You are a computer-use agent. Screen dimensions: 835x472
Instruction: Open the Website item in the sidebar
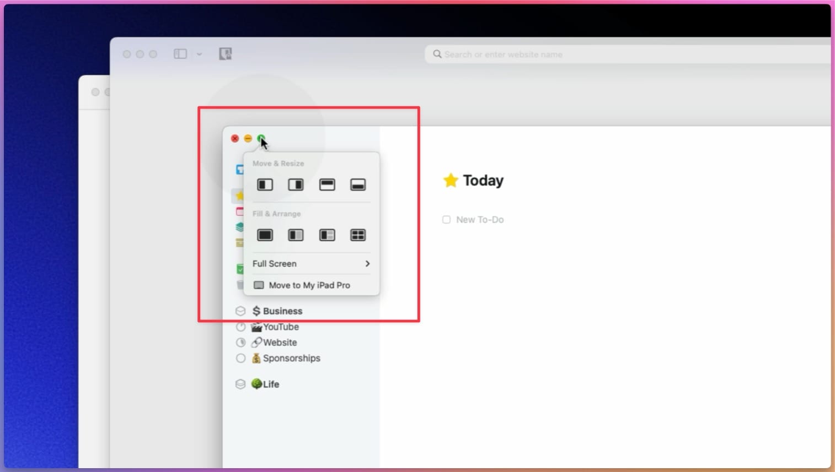point(279,342)
